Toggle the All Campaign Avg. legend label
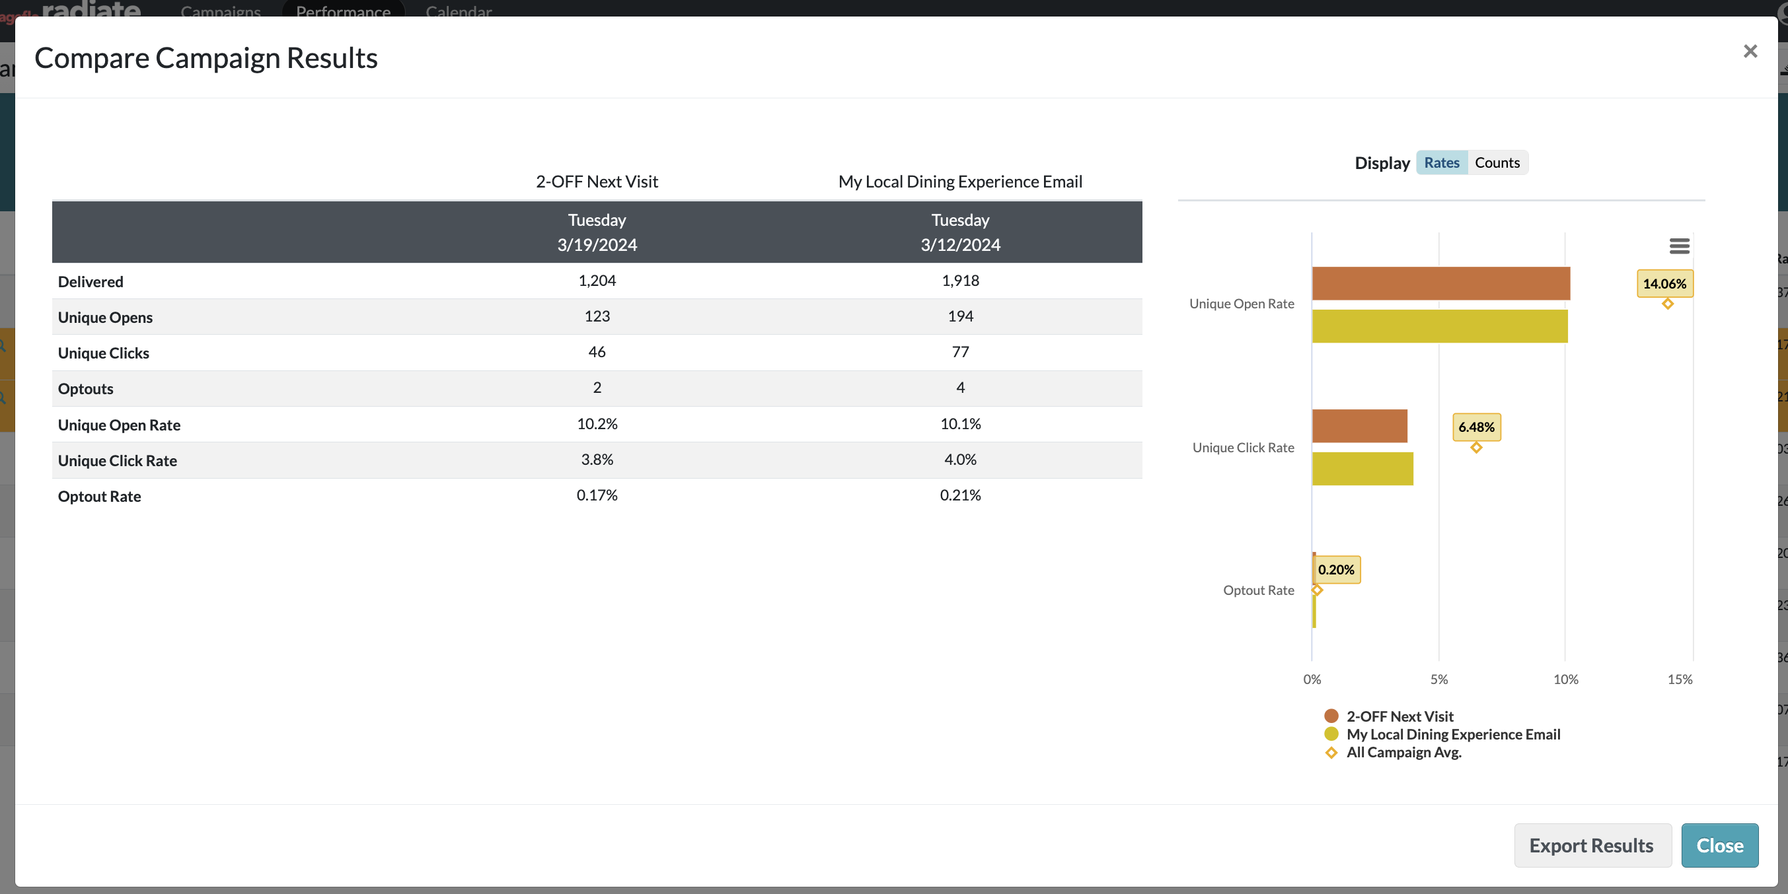 [x=1403, y=753]
